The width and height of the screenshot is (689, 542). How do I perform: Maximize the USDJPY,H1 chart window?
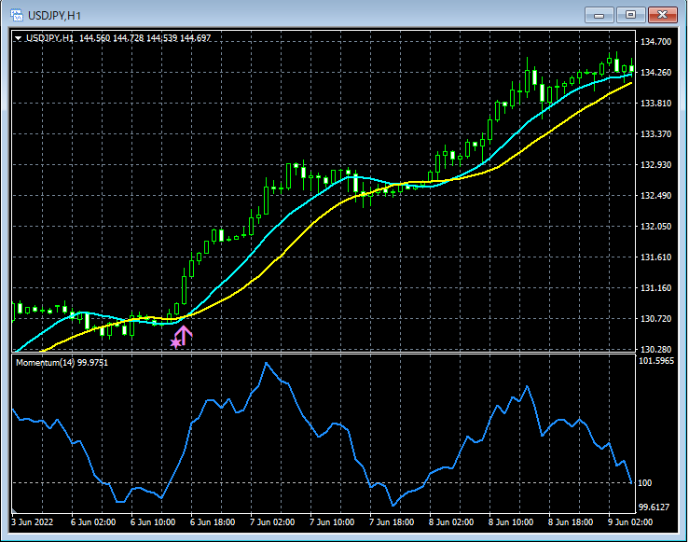coord(630,15)
